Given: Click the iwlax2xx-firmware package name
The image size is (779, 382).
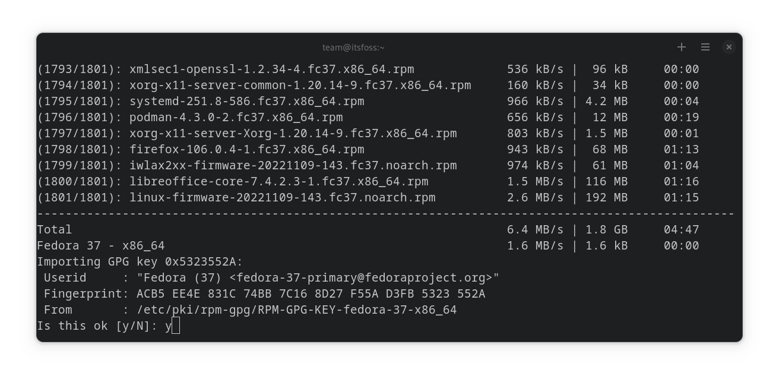Looking at the screenshot, I should pos(293,165).
